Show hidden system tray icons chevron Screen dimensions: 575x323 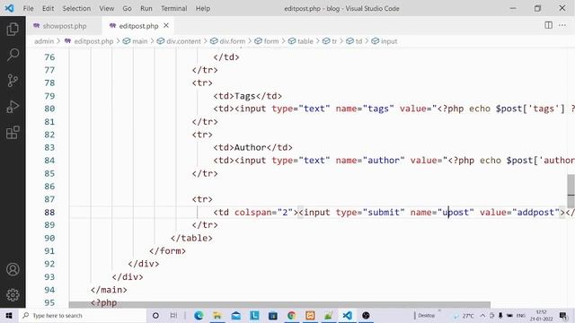482,315
